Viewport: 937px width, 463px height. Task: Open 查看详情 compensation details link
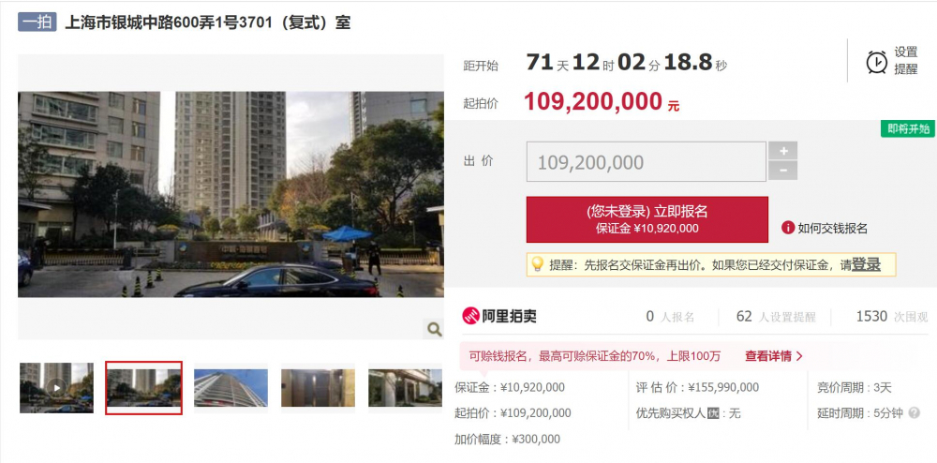click(x=773, y=357)
